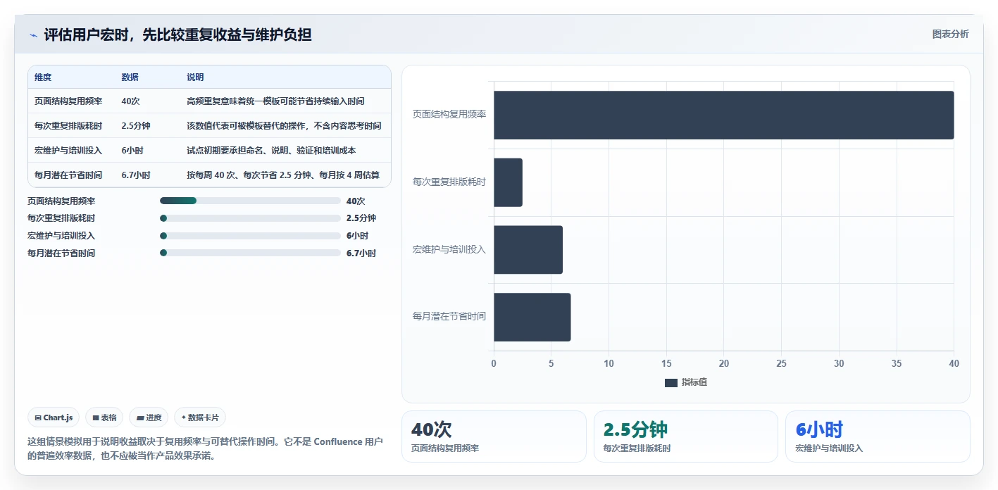Click the lightning icon beside the title
Viewport: 998px width, 490px height.
pos(33,34)
